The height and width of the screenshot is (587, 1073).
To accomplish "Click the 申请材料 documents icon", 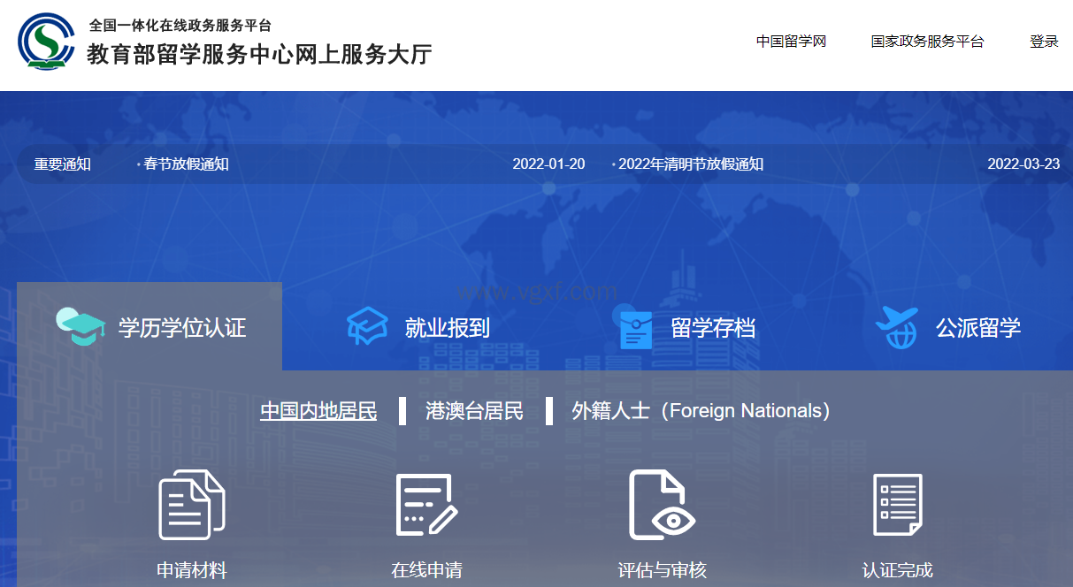I will coord(191,504).
